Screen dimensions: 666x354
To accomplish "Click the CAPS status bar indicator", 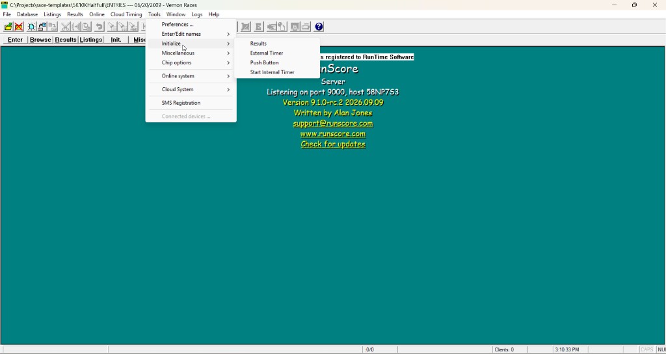I will point(647,349).
